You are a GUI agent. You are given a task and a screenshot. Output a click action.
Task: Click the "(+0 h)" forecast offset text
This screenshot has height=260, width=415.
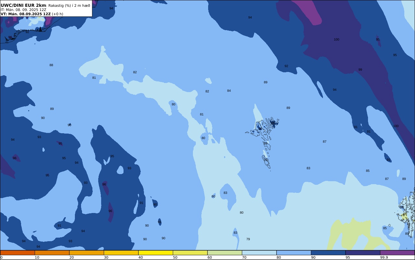[x=57, y=14]
